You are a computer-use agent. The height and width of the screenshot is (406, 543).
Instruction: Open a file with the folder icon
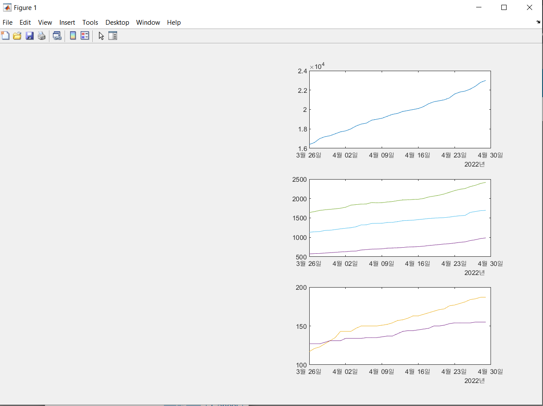coord(17,36)
